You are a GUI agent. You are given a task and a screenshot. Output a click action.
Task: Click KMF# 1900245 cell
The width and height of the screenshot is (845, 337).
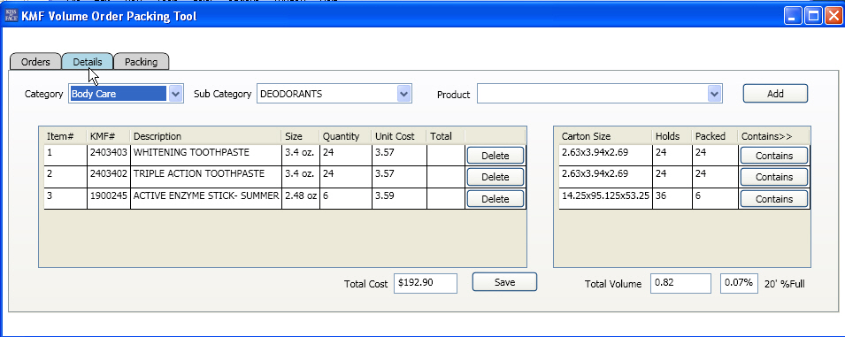click(x=108, y=198)
